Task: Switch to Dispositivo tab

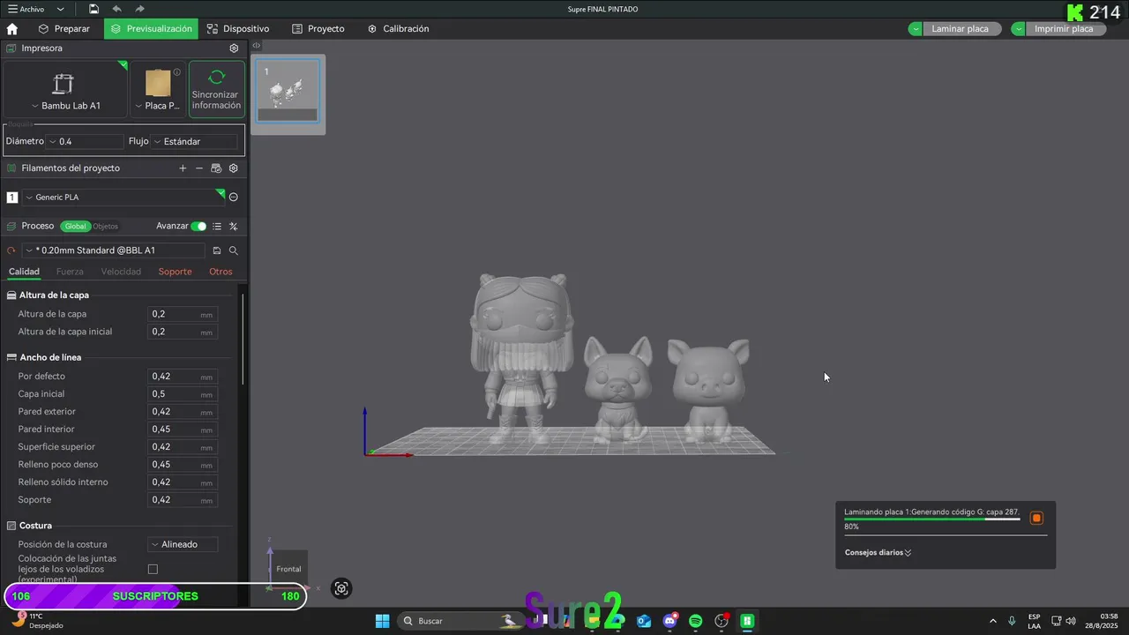Action: tap(238, 29)
